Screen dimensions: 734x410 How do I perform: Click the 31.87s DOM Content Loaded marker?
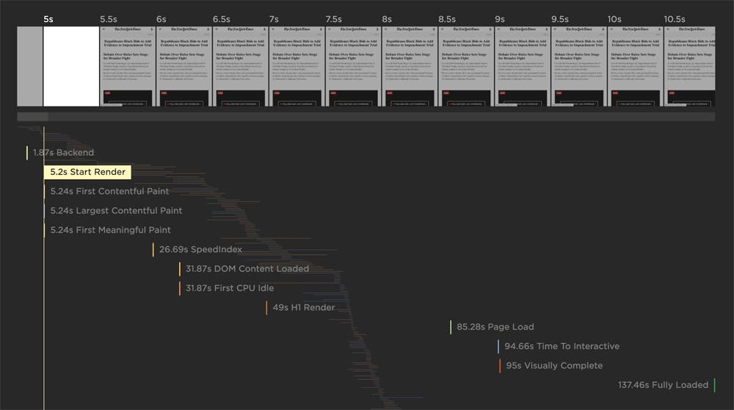[x=247, y=269]
